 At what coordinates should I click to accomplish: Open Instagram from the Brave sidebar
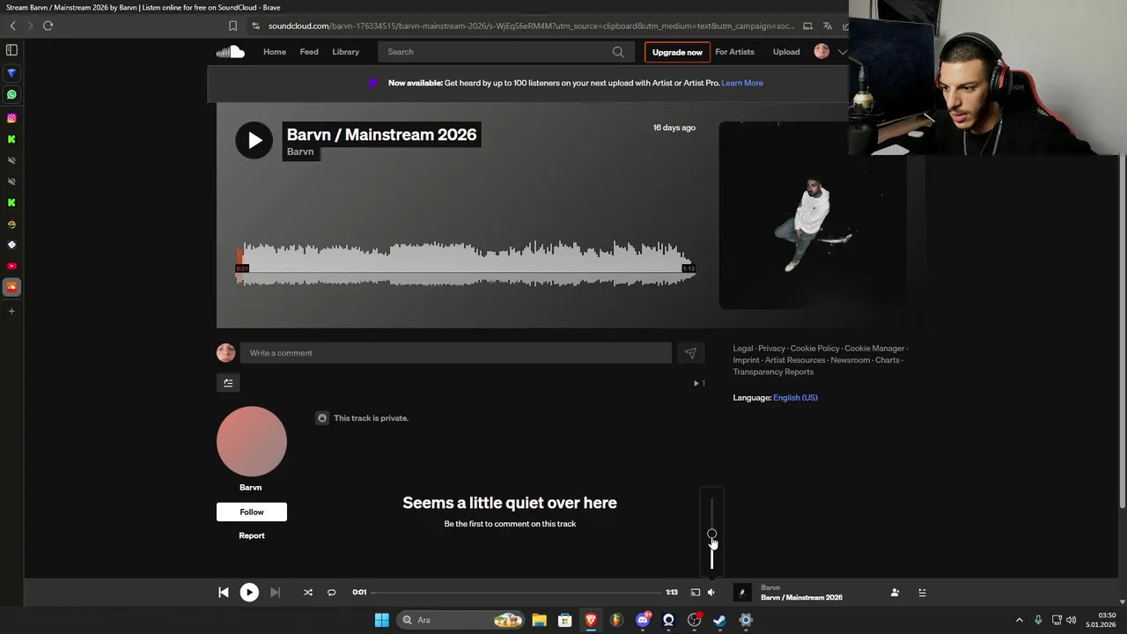[11, 118]
